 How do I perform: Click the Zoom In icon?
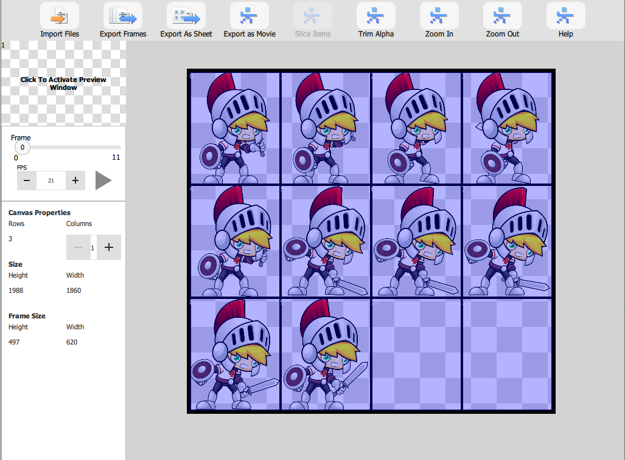tap(439, 16)
